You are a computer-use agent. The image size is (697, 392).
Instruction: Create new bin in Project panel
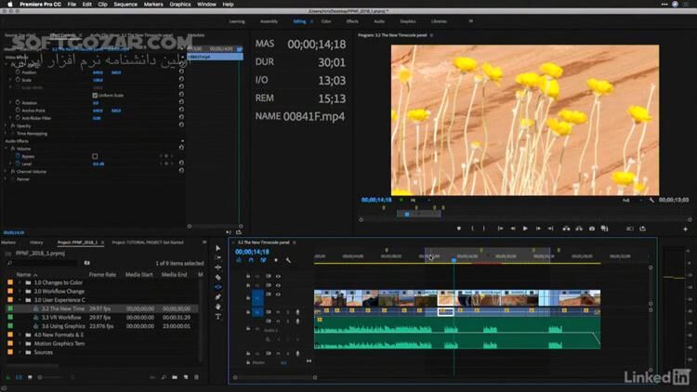[175, 377]
